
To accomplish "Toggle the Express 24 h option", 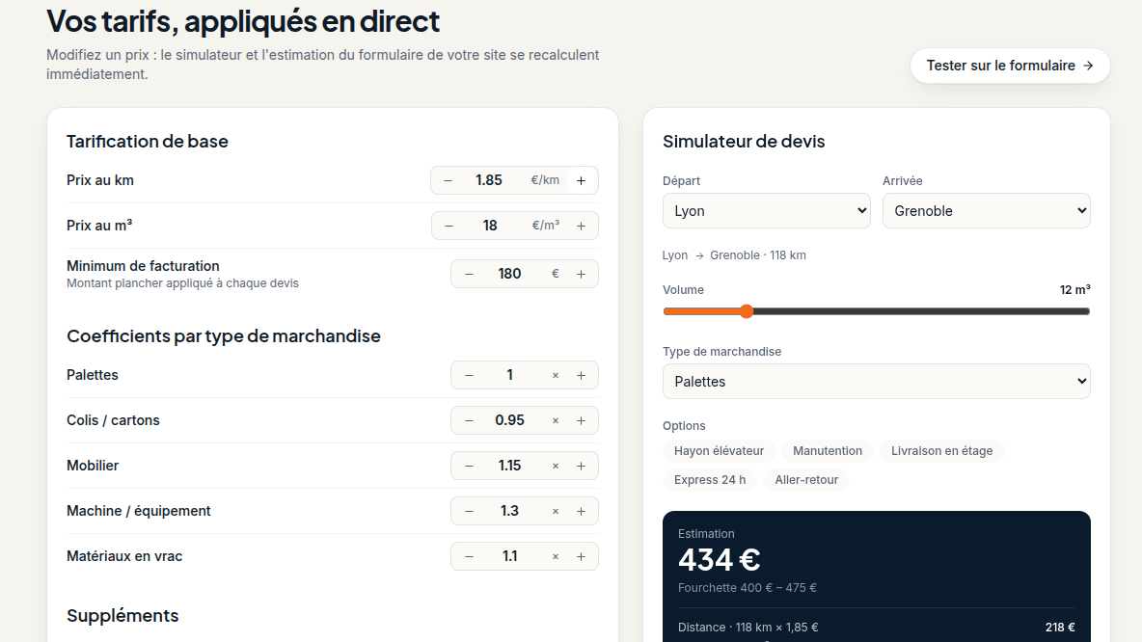I will pyautogui.click(x=710, y=480).
